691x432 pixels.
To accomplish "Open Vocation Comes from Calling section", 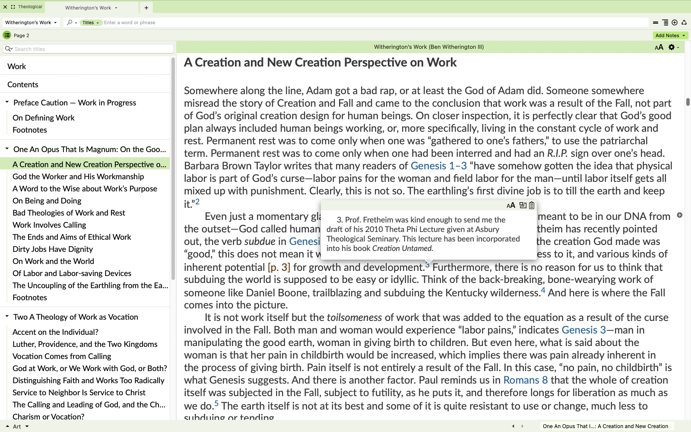I will [x=62, y=356].
